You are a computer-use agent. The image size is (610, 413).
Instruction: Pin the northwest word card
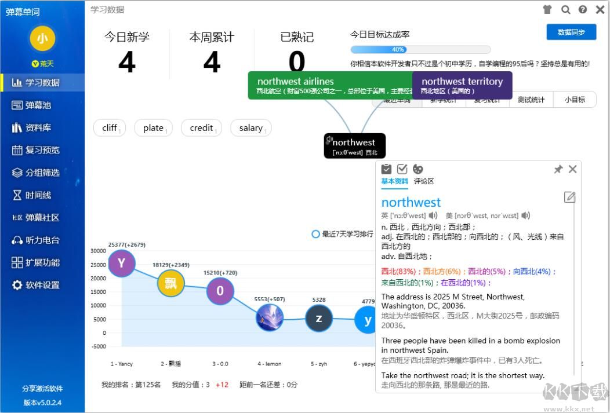point(558,169)
